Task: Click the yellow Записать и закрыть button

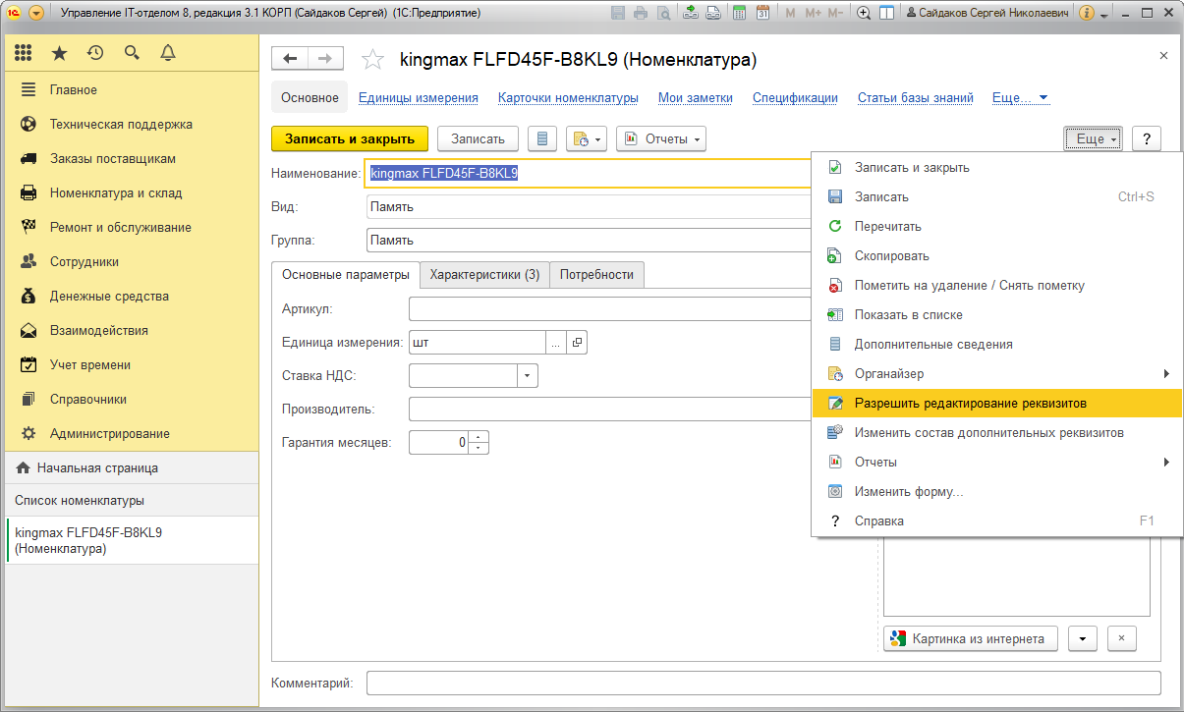Action: 350,139
